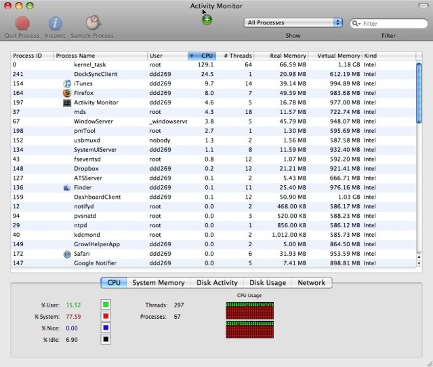Click in the Filter search field

(389, 24)
